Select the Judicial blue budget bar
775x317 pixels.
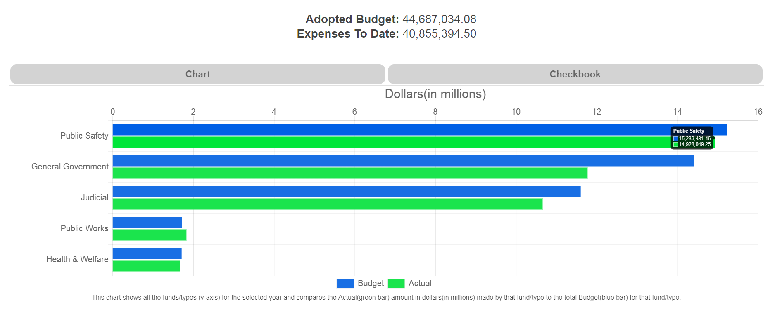(x=347, y=192)
